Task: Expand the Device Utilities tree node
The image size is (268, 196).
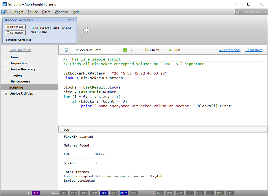Action: click(6, 93)
